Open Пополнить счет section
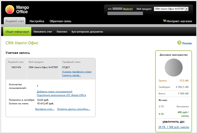 (43, 32)
